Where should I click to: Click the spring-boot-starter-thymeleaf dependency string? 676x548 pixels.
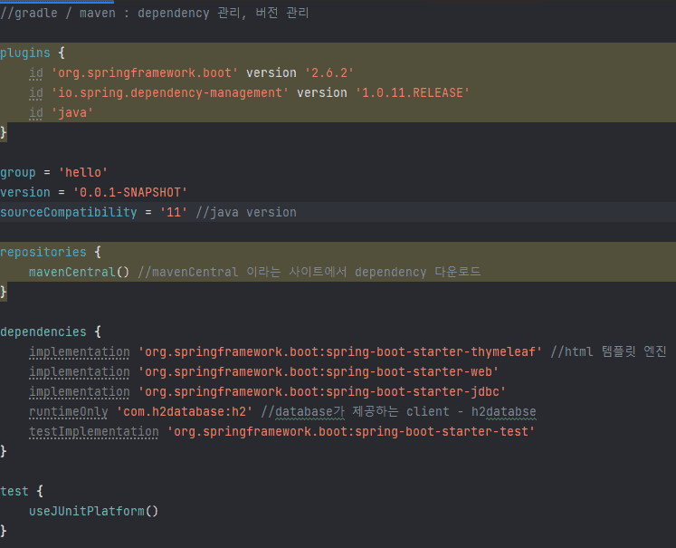(340, 351)
